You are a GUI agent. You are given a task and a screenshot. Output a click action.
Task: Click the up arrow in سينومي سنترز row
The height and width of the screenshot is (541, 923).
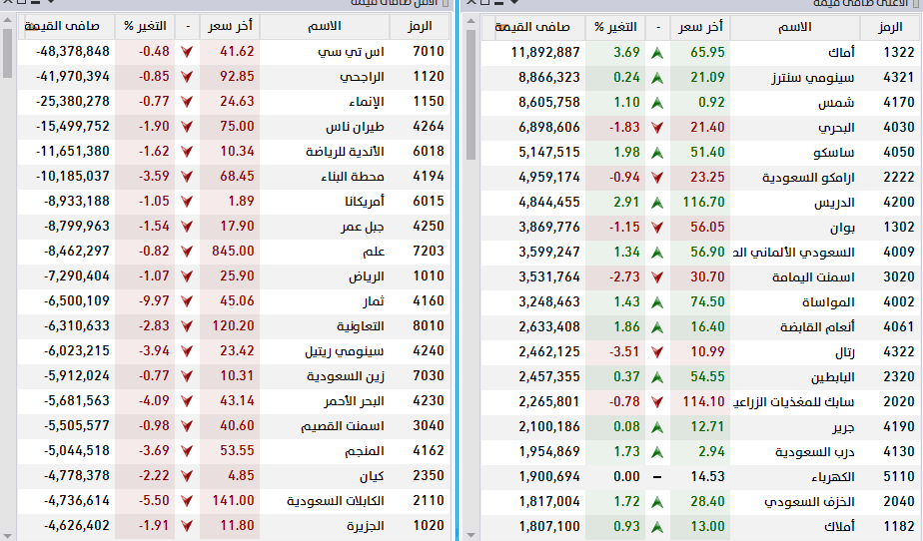point(657,78)
